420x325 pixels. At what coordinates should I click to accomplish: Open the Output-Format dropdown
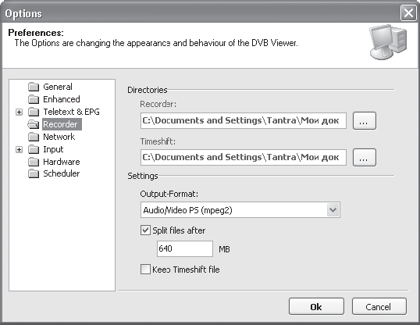coord(333,210)
